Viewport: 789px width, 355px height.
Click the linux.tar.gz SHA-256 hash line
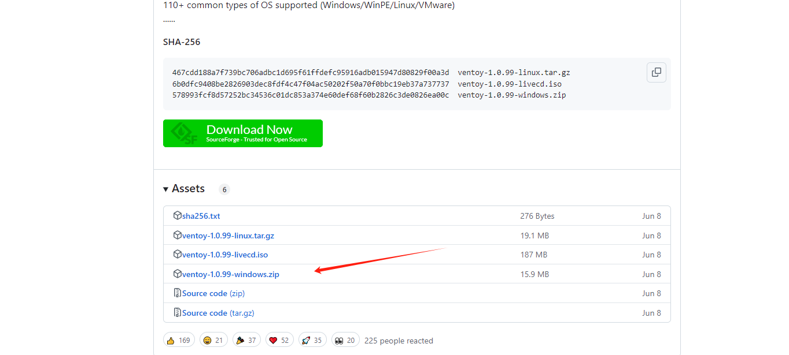click(371, 73)
